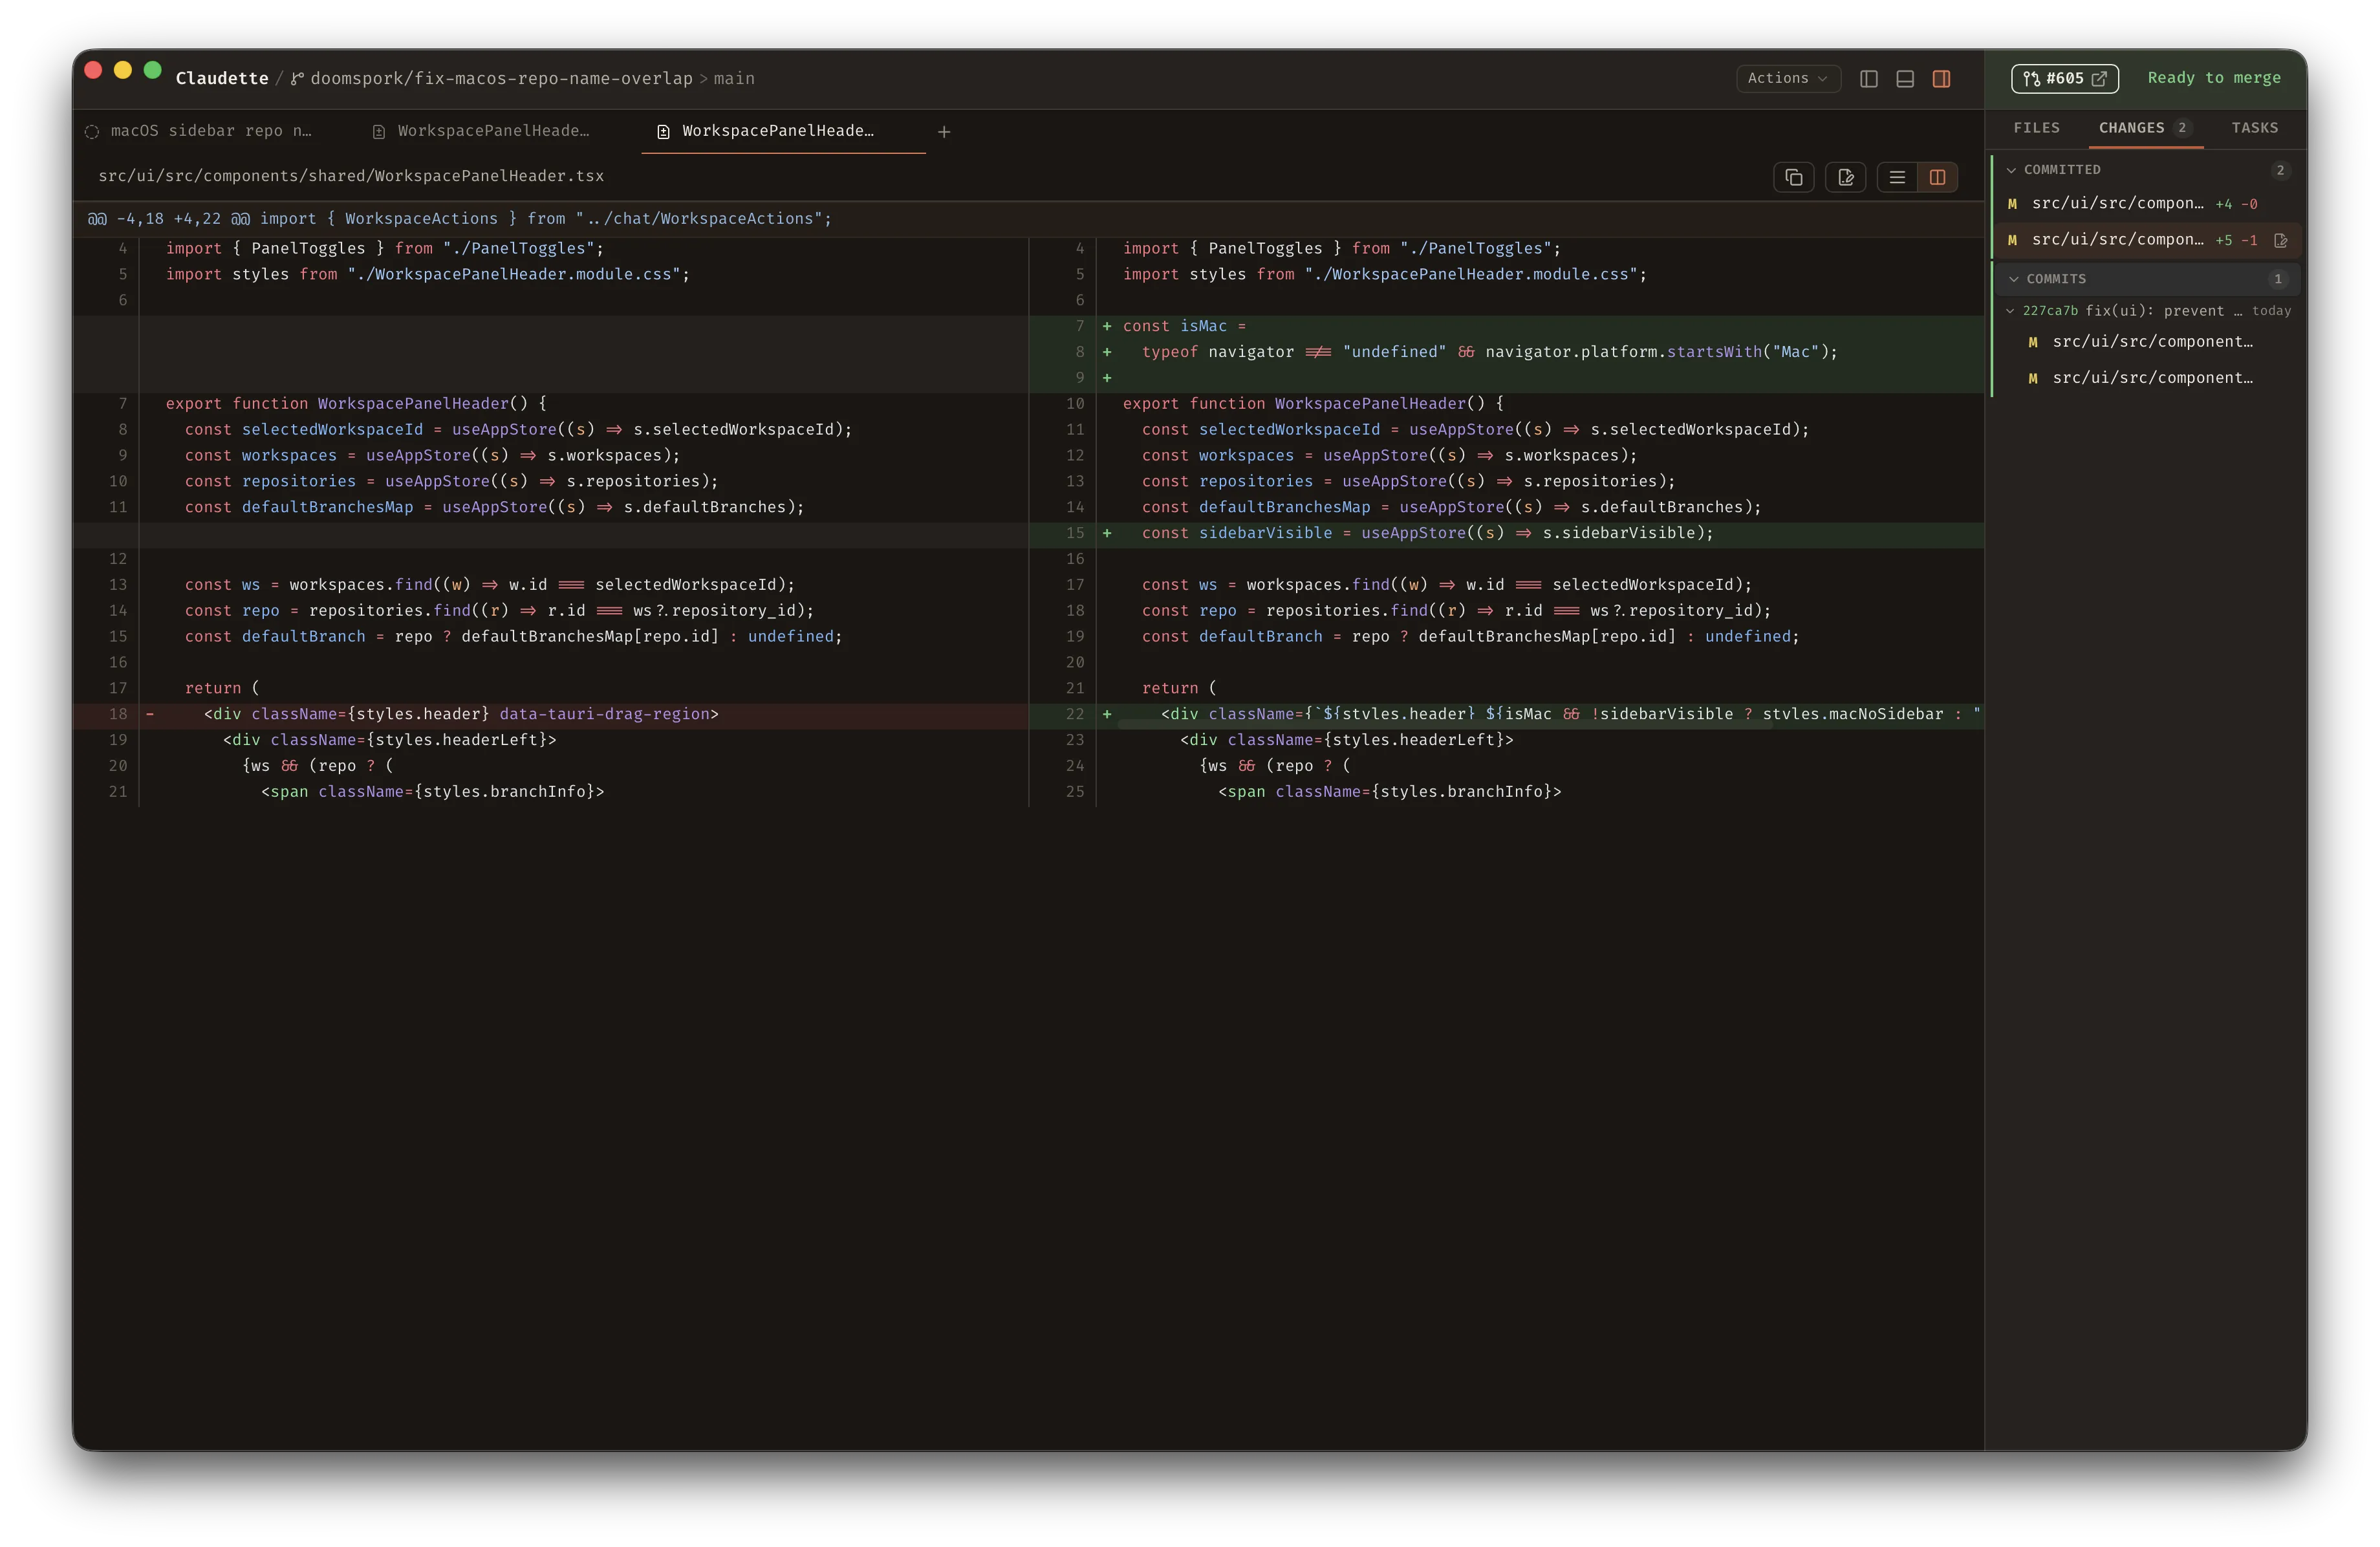Switch to the FILES tab

pos(2036,128)
